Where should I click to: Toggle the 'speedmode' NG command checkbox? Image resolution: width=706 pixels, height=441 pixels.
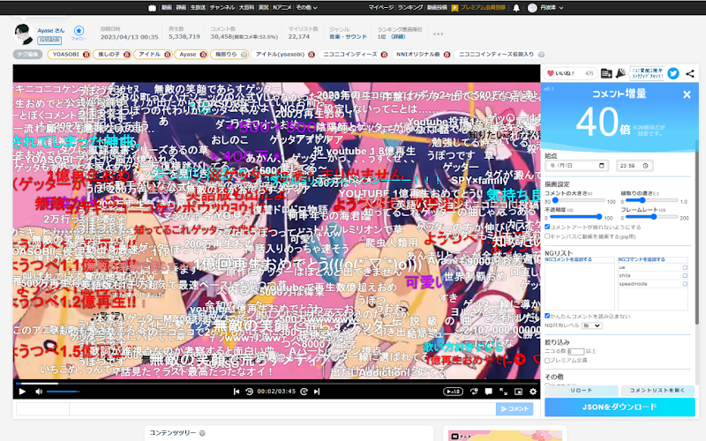tap(685, 284)
